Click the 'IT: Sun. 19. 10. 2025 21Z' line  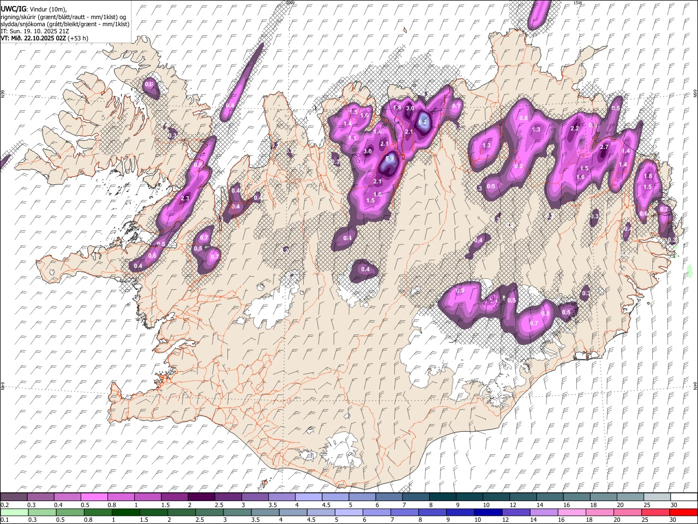coord(35,31)
